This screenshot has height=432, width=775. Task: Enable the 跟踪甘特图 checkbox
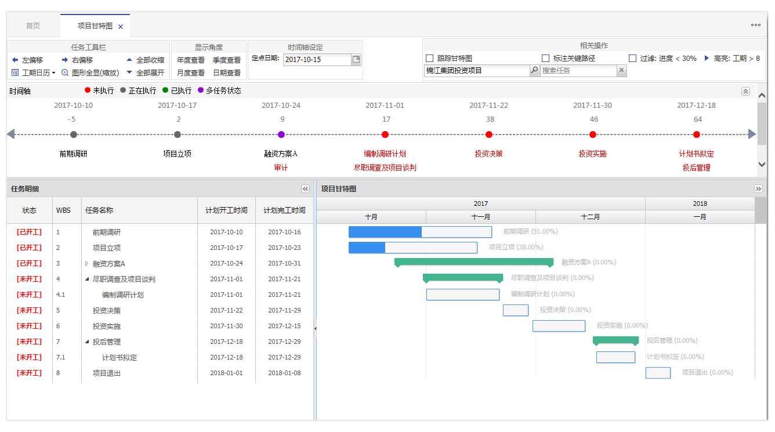tap(430, 59)
